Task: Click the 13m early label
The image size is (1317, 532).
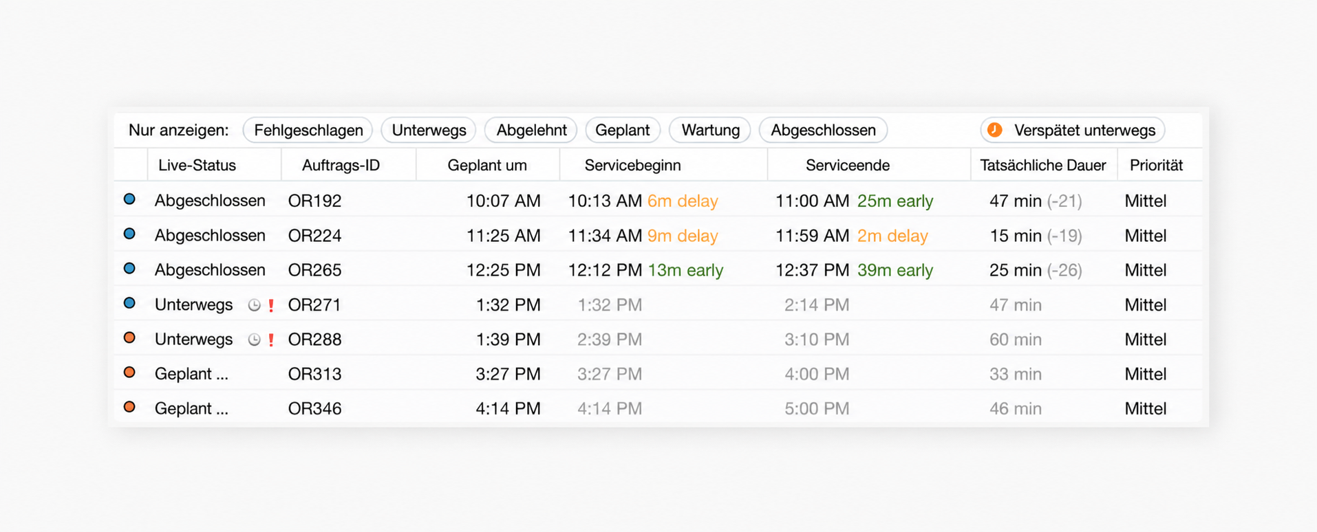Action: pos(685,270)
